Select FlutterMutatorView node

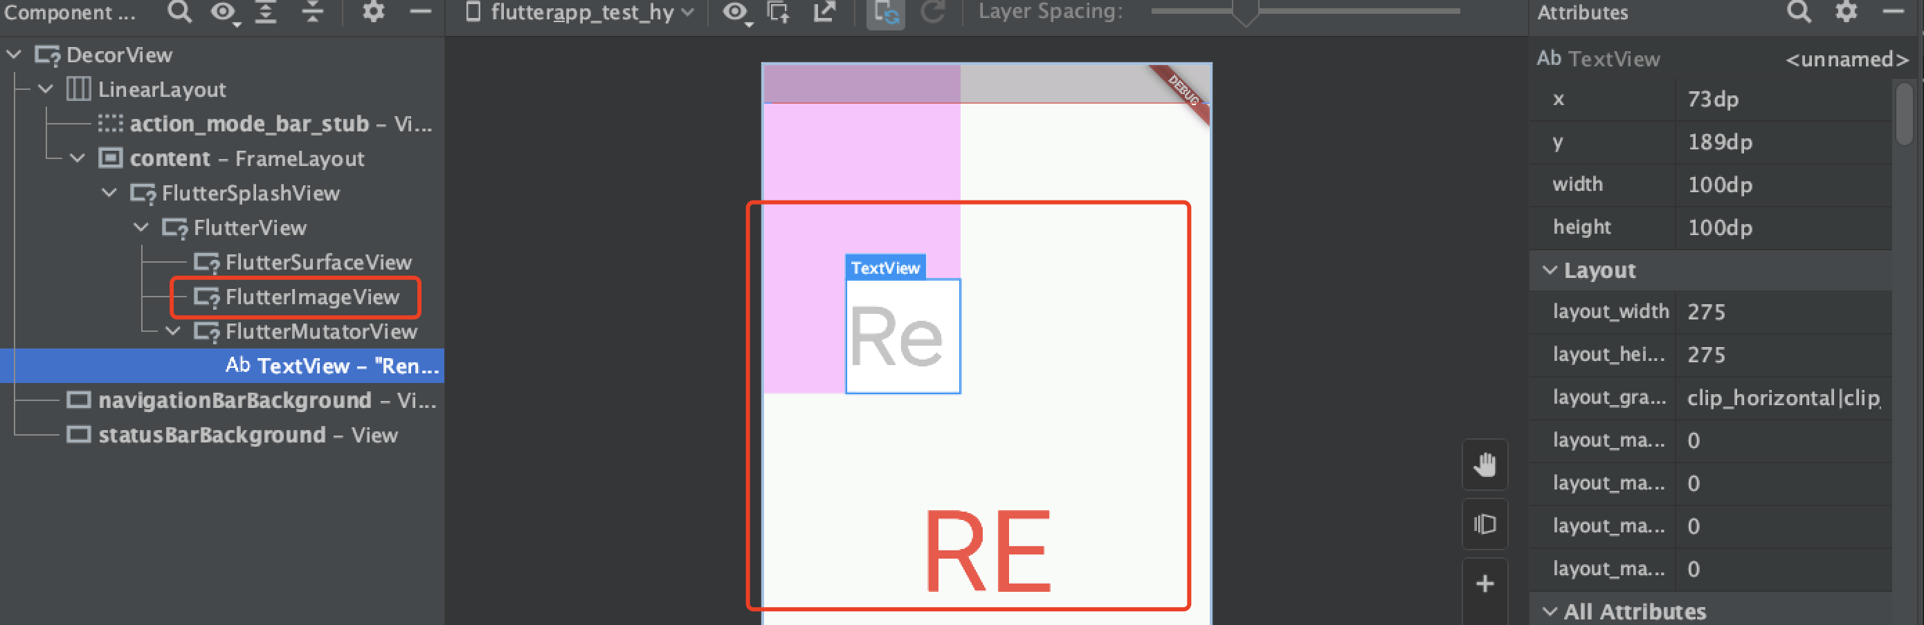click(321, 331)
